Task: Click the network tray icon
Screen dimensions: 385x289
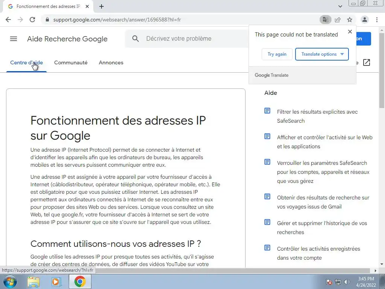Action: tap(338, 282)
